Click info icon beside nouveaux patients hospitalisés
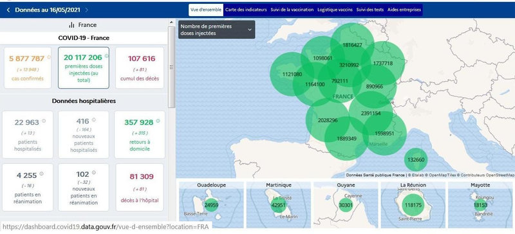 tap(93, 120)
